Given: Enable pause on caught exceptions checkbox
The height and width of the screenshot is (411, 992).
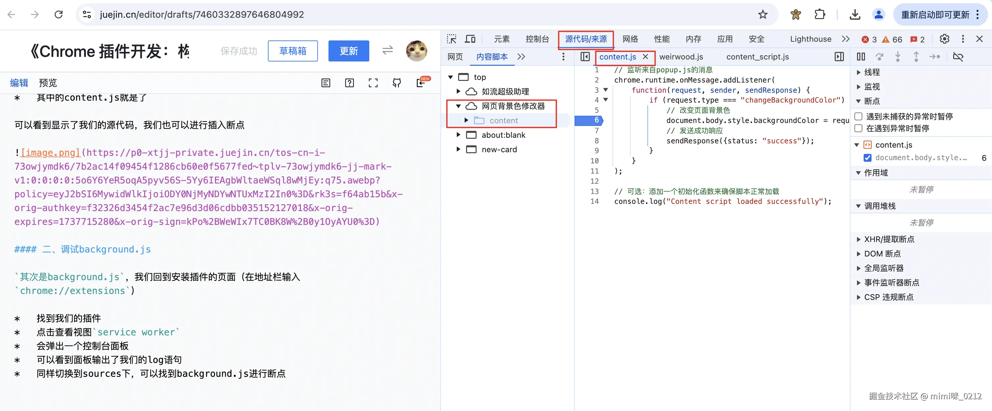Looking at the screenshot, I should pos(858,128).
